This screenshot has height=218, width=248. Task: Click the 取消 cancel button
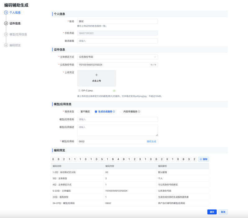click(223, 212)
